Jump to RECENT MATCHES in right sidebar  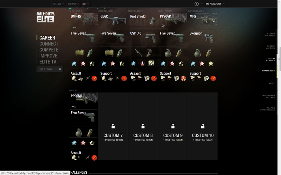tap(270, 47)
